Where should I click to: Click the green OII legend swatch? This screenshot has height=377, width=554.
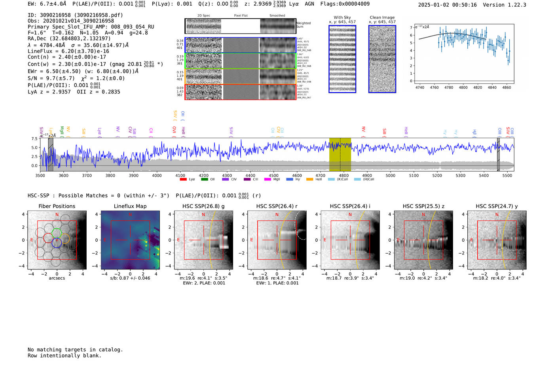pyautogui.click(x=204, y=179)
